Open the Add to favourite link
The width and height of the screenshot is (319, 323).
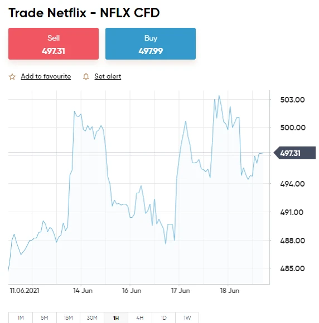coord(46,76)
